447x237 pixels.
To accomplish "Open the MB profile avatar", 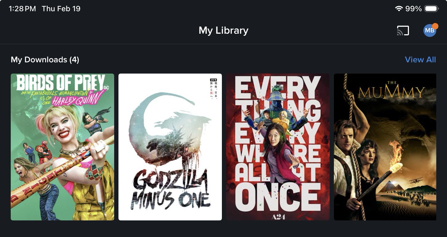I will tap(430, 30).
